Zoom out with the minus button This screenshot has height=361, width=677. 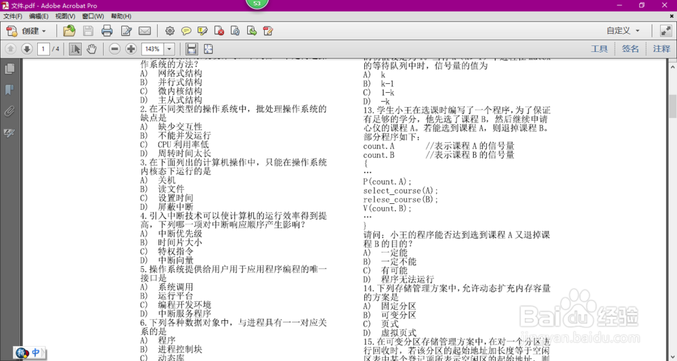[114, 49]
